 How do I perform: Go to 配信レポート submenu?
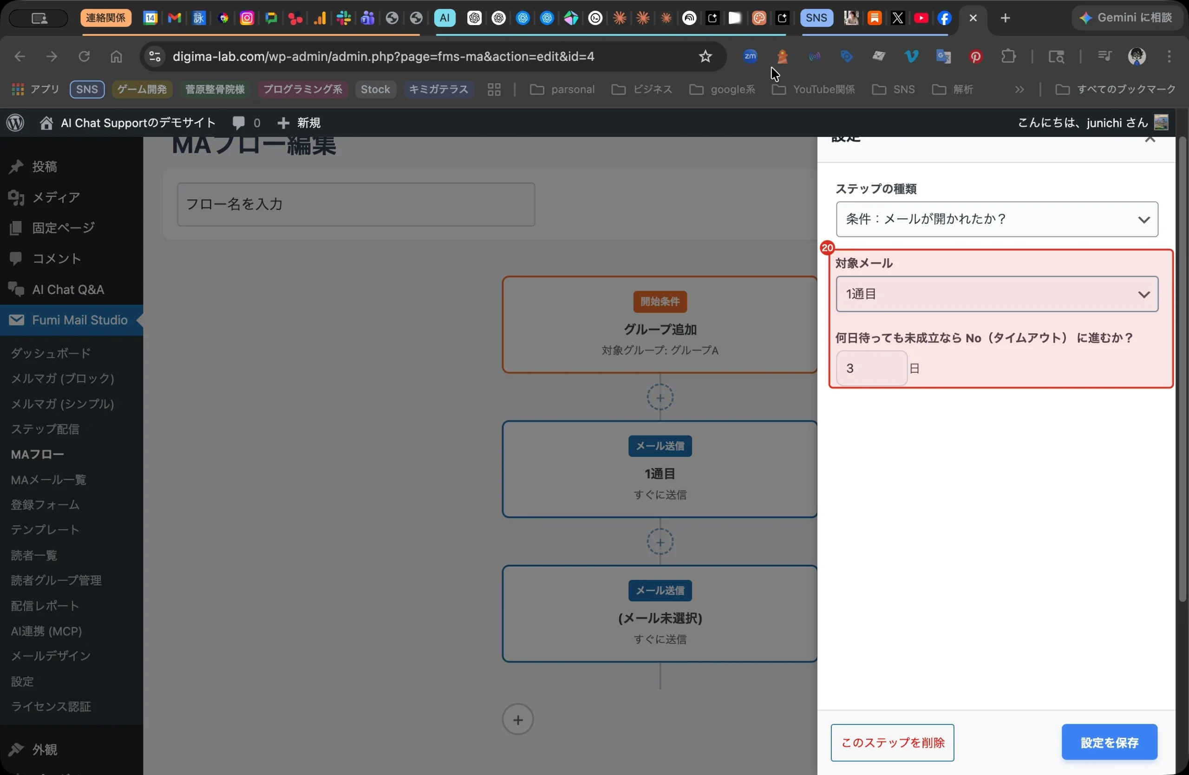pyautogui.click(x=45, y=606)
